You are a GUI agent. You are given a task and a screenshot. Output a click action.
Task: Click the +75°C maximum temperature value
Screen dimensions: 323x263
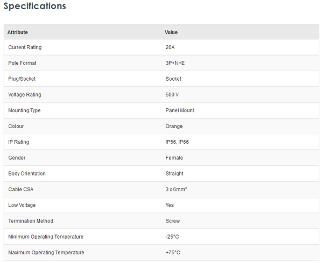[173, 253]
